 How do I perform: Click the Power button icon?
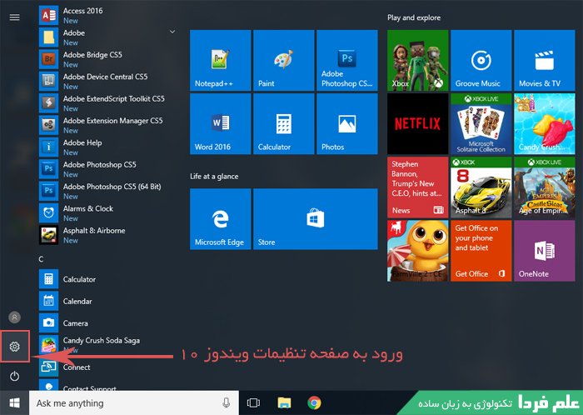(x=14, y=377)
